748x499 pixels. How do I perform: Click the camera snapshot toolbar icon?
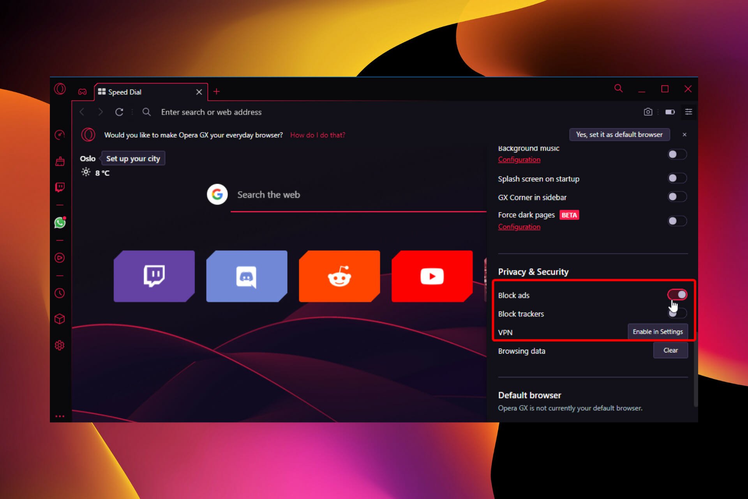(x=647, y=112)
